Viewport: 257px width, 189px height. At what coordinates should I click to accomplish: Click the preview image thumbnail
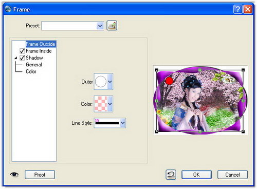click(x=200, y=100)
